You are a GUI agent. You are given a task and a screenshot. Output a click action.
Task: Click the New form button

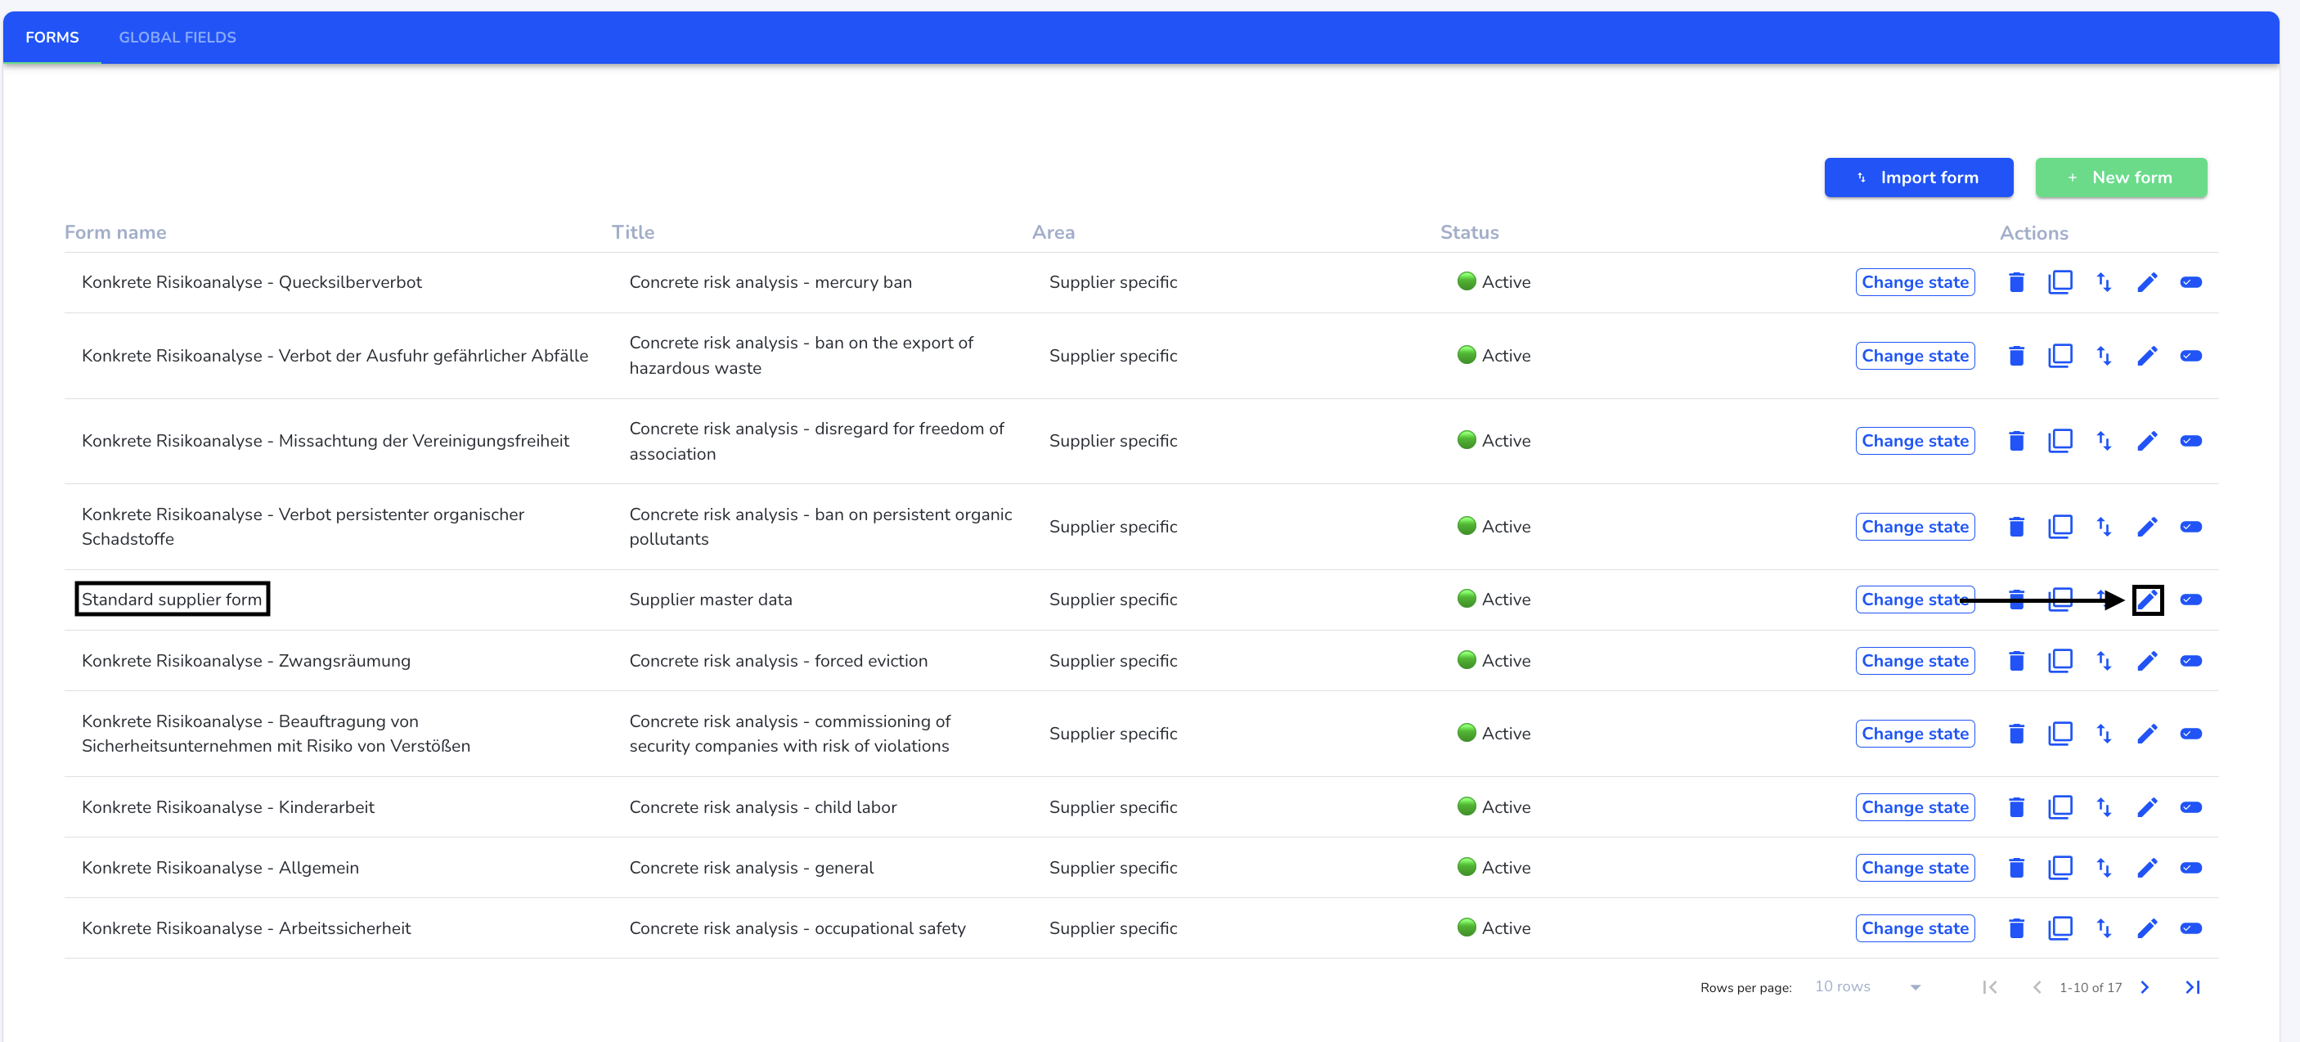[x=2123, y=177]
